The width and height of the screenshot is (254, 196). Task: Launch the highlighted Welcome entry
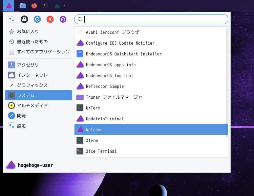pyautogui.click(x=151, y=129)
